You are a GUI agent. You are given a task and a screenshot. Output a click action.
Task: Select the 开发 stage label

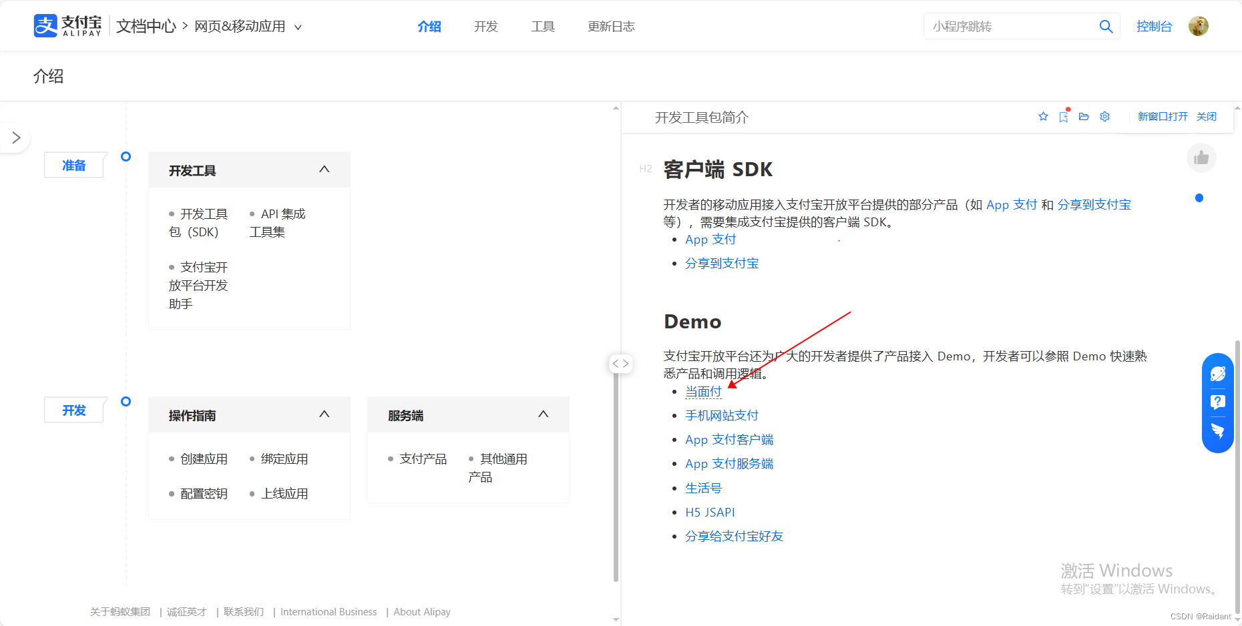(x=74, y=410)
